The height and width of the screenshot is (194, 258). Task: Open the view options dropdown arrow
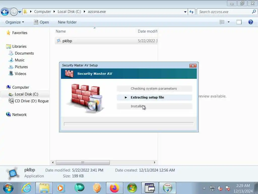[x=229, y=22]
